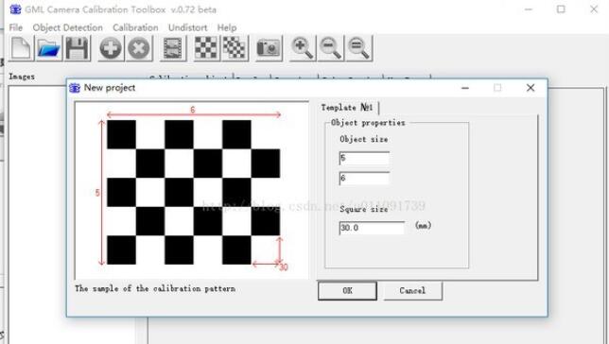Reset zoom with the equals magnifier

[358, 48]
